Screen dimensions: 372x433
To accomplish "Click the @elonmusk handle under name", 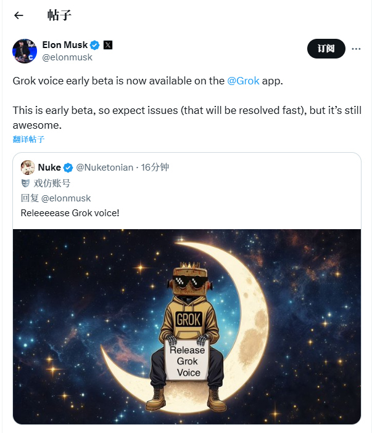I will pyautogui.click(x=67, y=57).
